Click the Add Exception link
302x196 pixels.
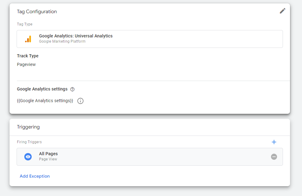(35, 176)
